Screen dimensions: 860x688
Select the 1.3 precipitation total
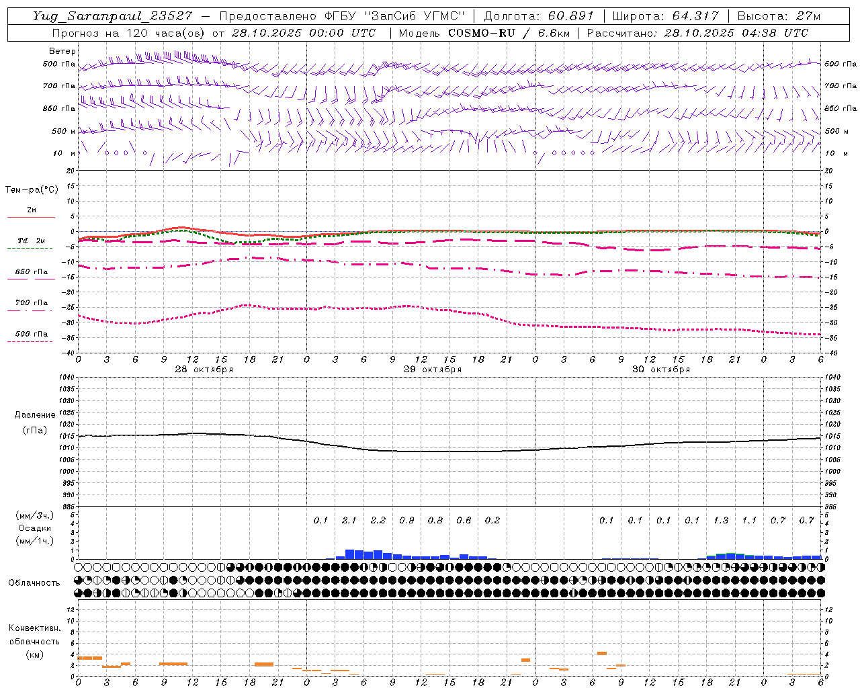[x=721, y=520]
